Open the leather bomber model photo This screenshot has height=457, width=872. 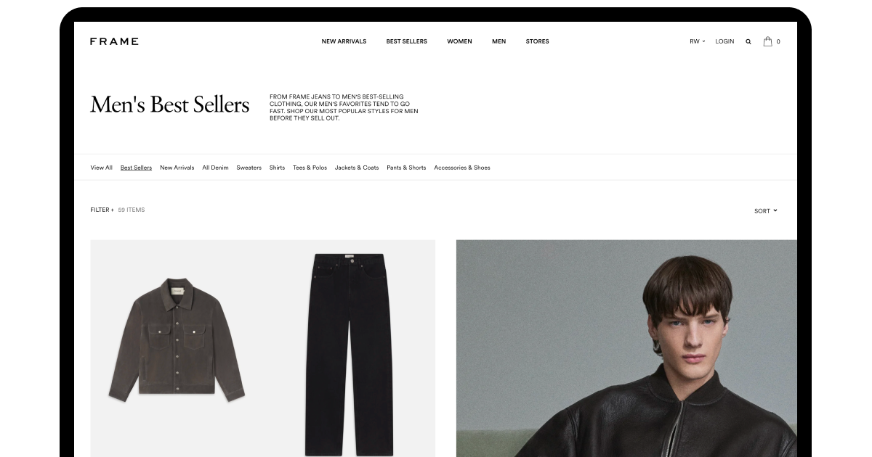pyautogui.click(x=626, y=348)
